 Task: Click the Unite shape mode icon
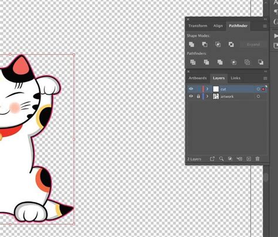[x=192, y=45]
